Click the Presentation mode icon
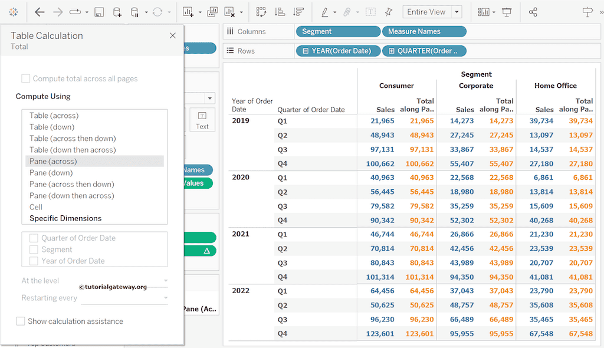This screenshot has width=604, height=348. coord(507,12)
